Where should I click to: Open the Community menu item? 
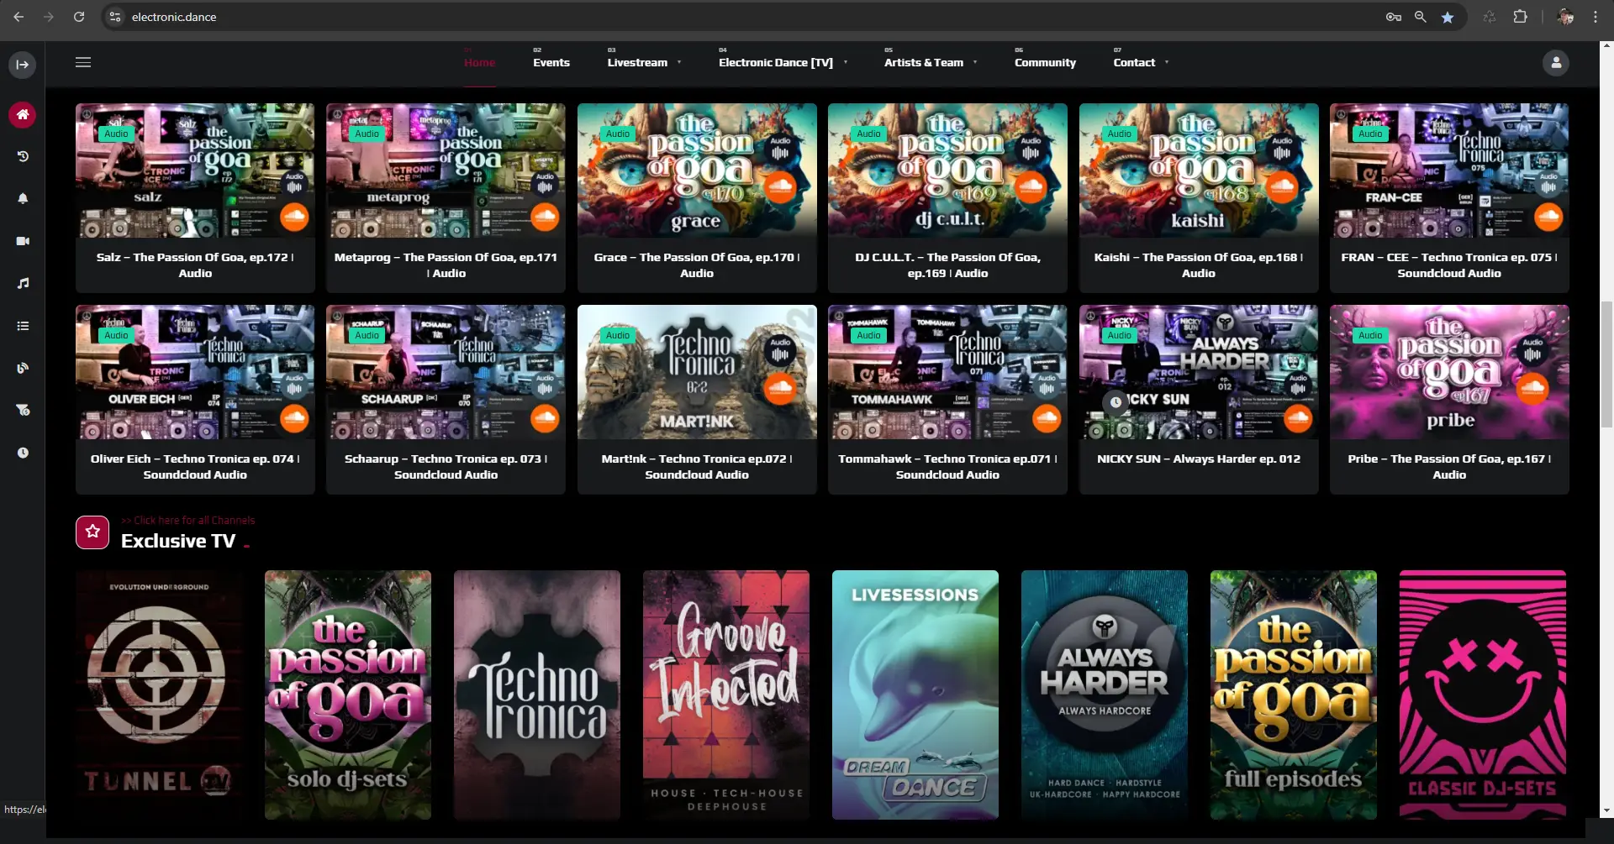(1044, 63)
